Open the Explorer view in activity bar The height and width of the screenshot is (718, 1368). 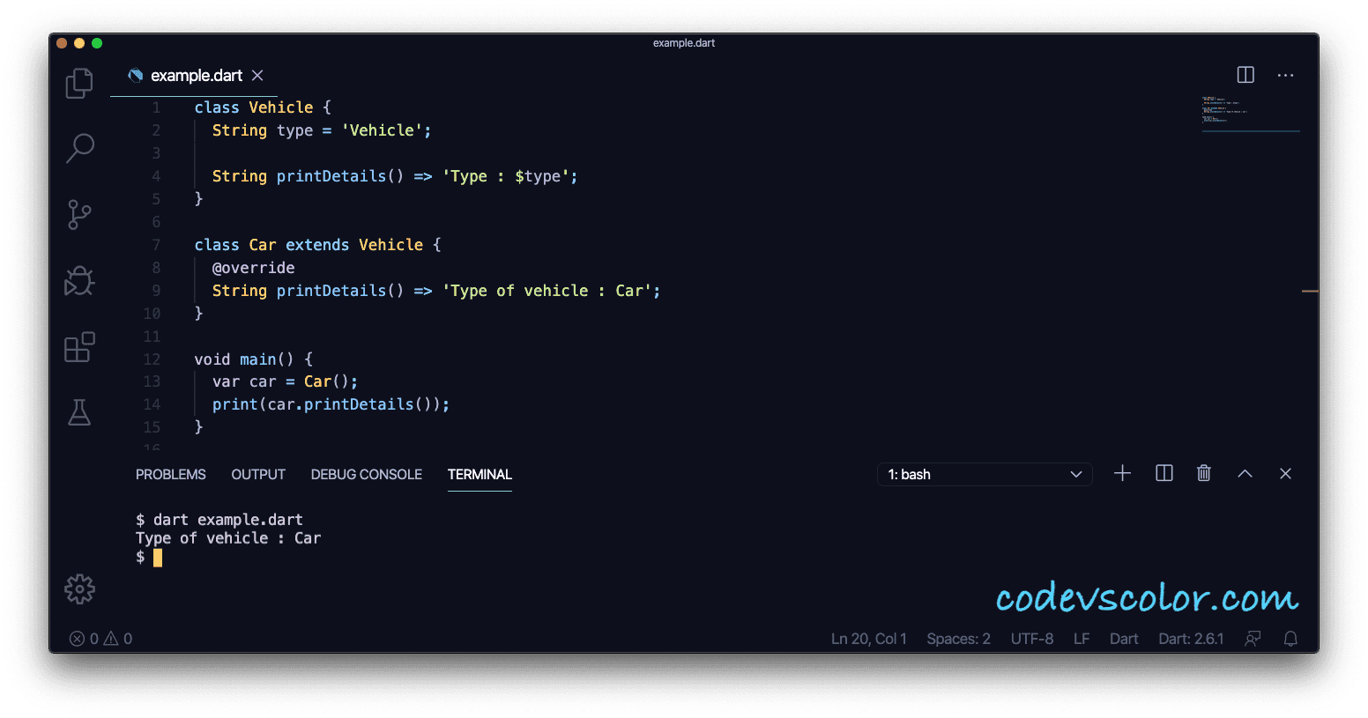click(79, 83)
